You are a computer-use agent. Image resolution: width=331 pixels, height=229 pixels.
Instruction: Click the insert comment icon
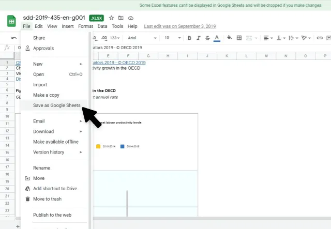pyautogui.click(x=328, y=38)
